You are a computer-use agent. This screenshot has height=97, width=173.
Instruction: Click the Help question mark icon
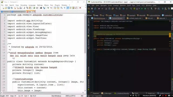pos(93,12)
